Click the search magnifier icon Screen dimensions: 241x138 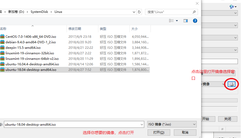(194, 12)
